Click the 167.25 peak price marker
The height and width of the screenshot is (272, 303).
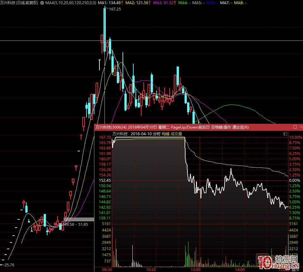115,9
